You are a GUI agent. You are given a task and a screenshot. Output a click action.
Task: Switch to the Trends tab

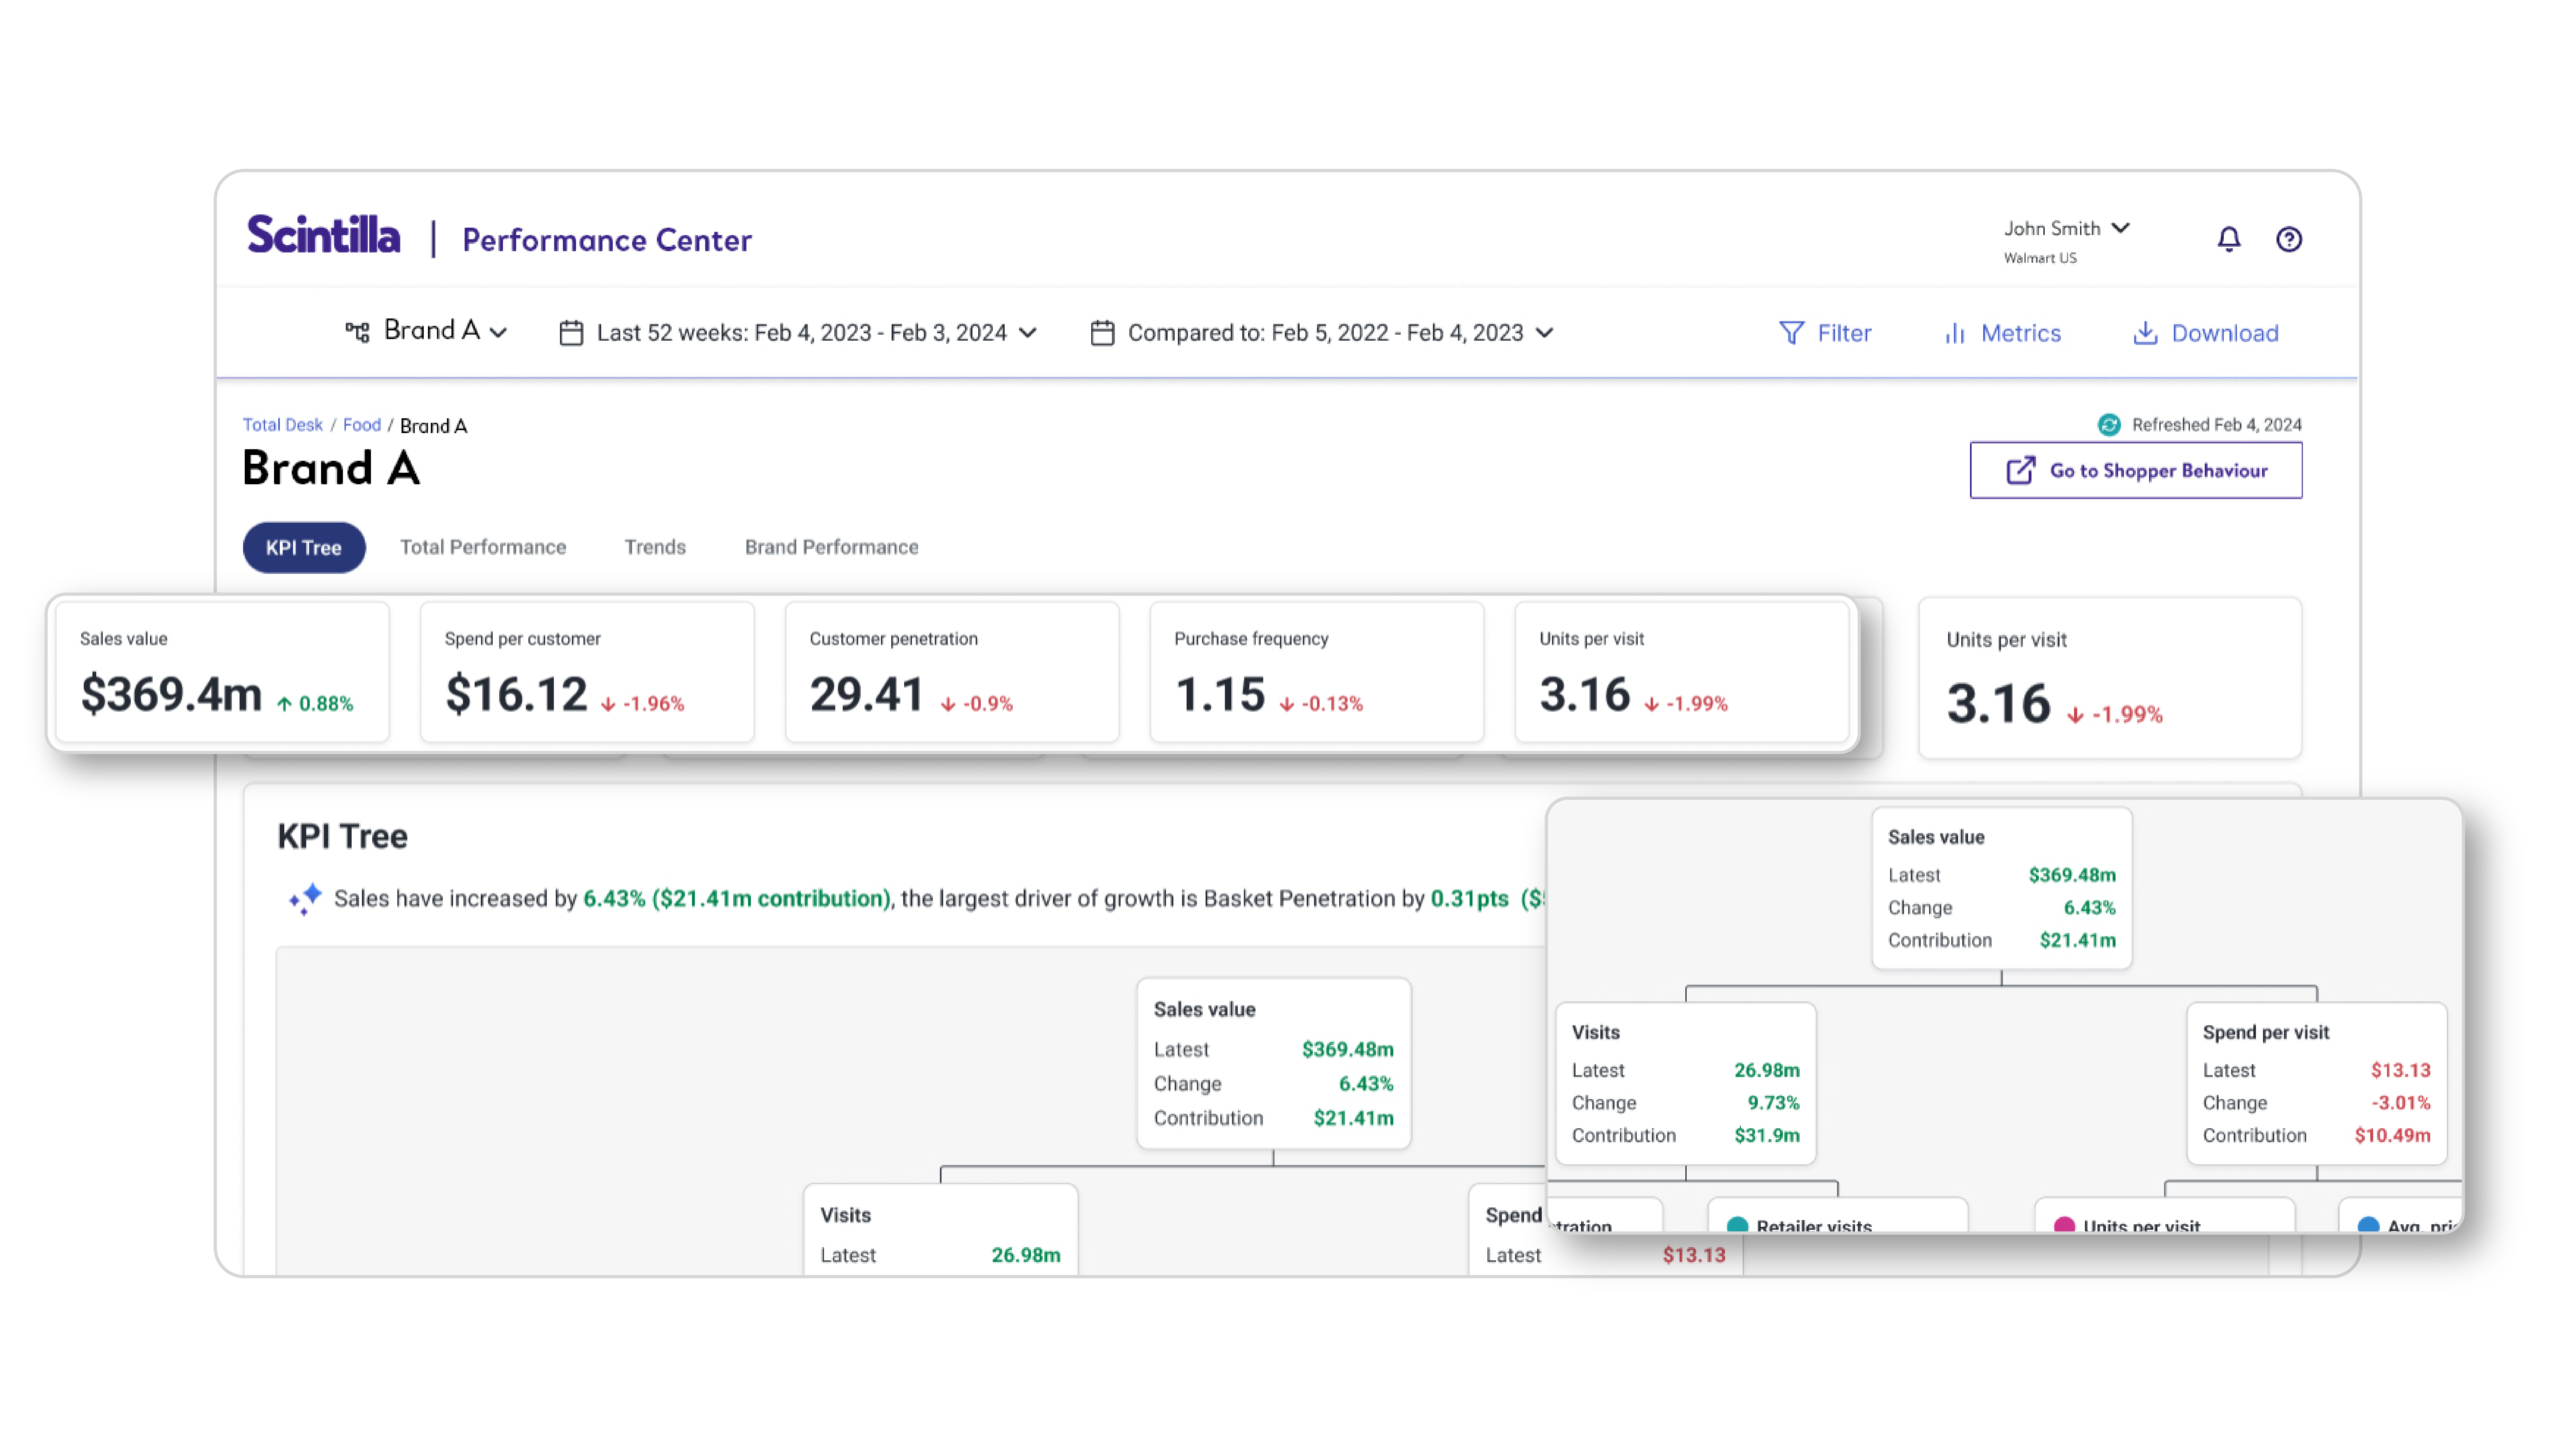[x=655, y=547]
